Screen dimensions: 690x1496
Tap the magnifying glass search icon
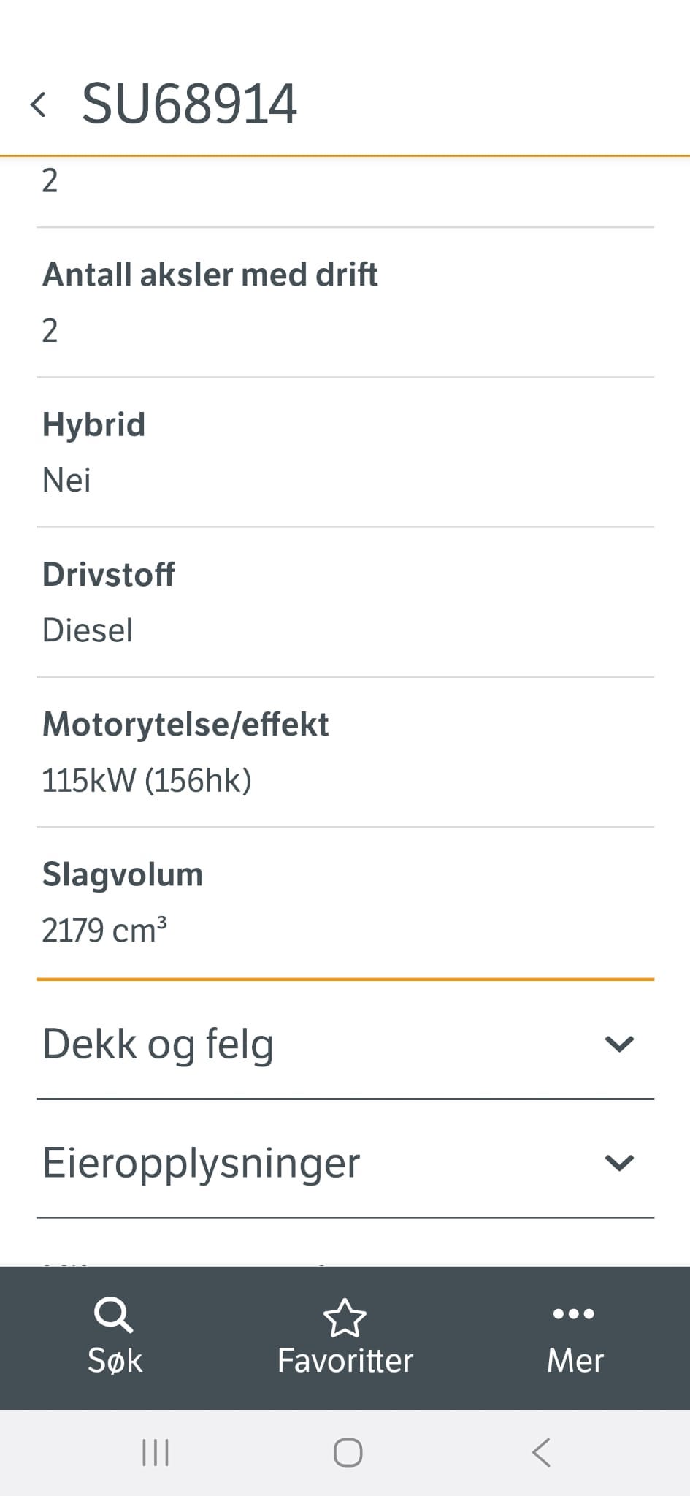pyautogui.click(x=113, y=1315)
